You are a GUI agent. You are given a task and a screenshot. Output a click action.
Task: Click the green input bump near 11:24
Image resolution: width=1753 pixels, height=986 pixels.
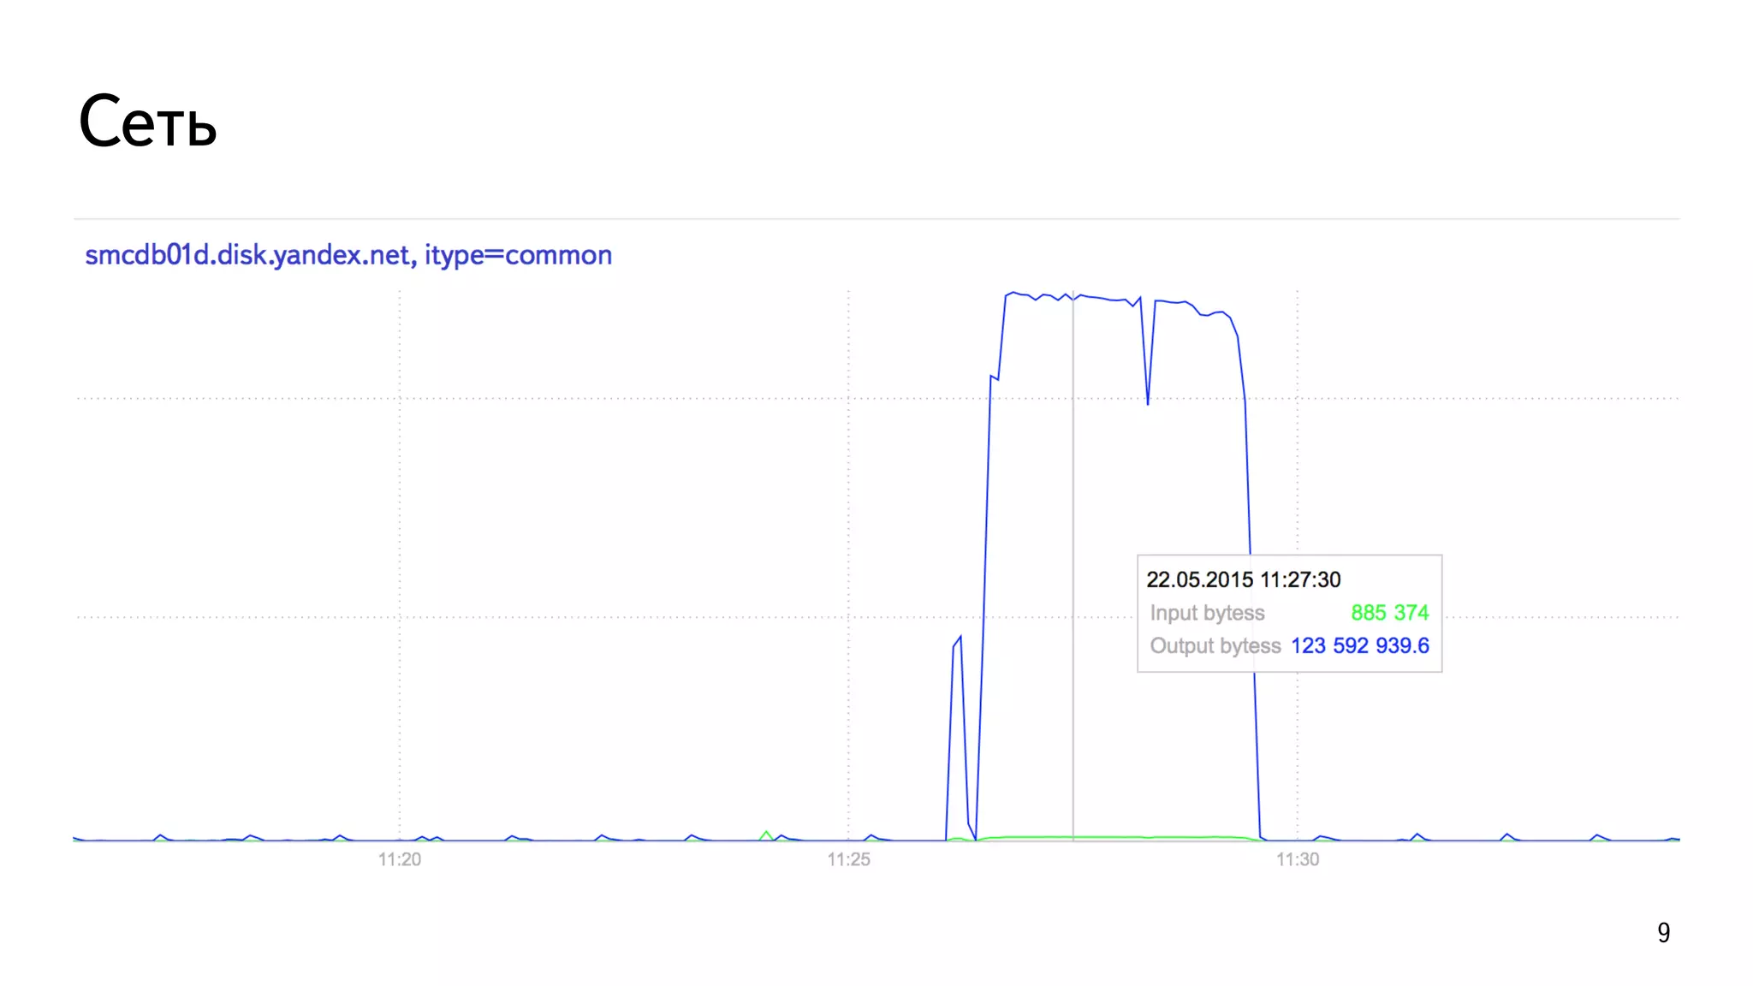[766, 835]
